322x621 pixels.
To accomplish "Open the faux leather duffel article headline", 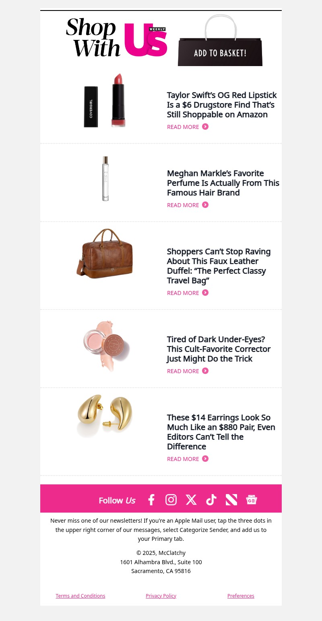I will (219, 266).
